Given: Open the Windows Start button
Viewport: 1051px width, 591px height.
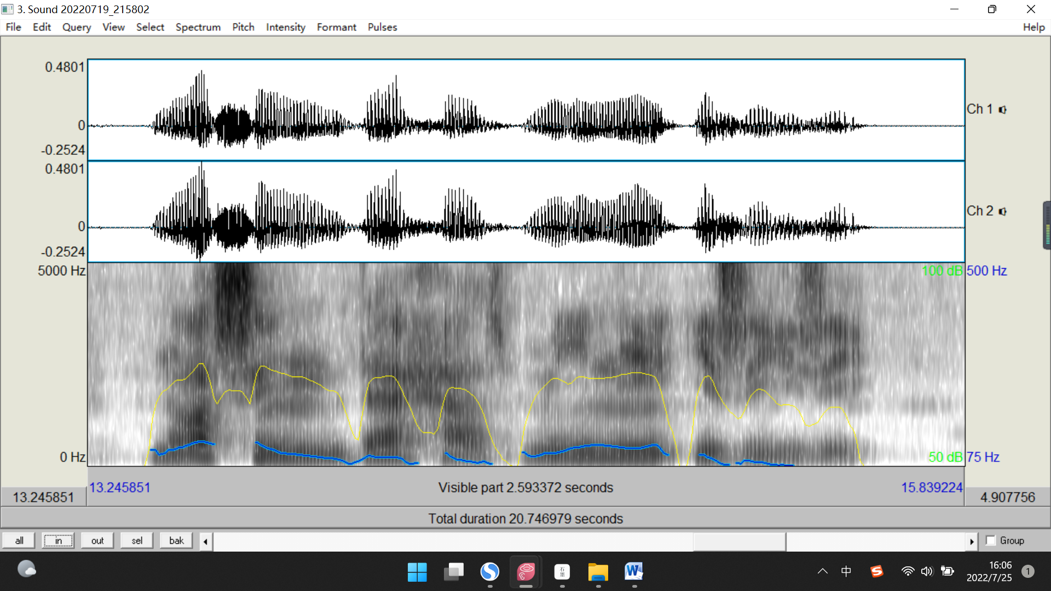Looking at the screenshot, I should (x=417, y=572).
